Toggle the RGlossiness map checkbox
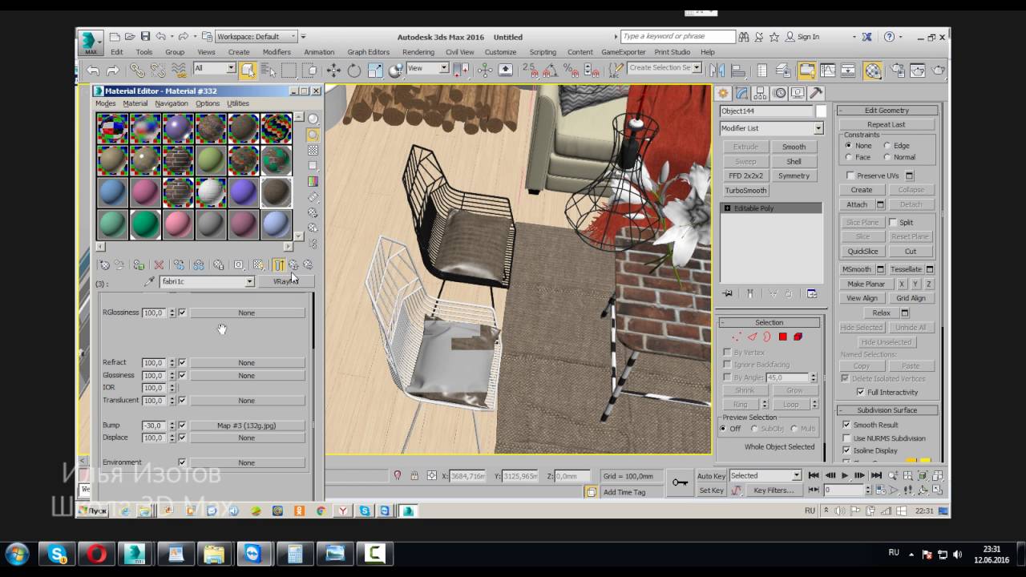 [x=182, y=313]
